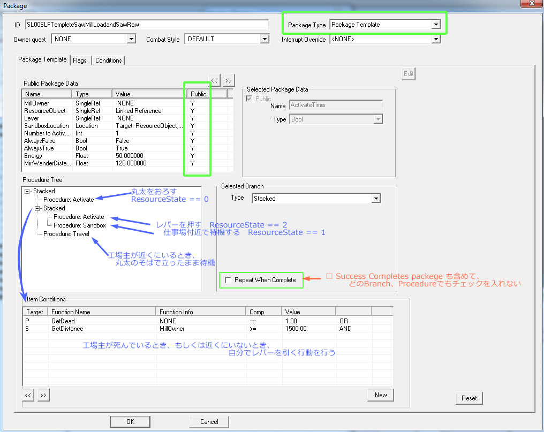Image resolution: width=544 pixels, height=432 pixels.
Task: Select the GetDead condition row
Action: [x=207, y=321]
